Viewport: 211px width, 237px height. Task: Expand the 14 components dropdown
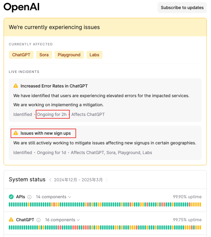[x=53, y=197]
